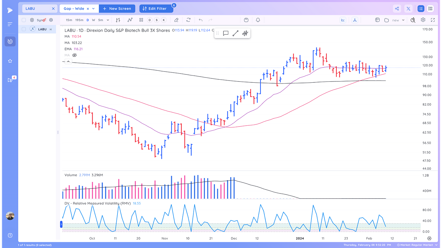Open the gear icon left of Sync
Image resolution: width=442 pixels, height=248 pixels.
tap(32, 20)
